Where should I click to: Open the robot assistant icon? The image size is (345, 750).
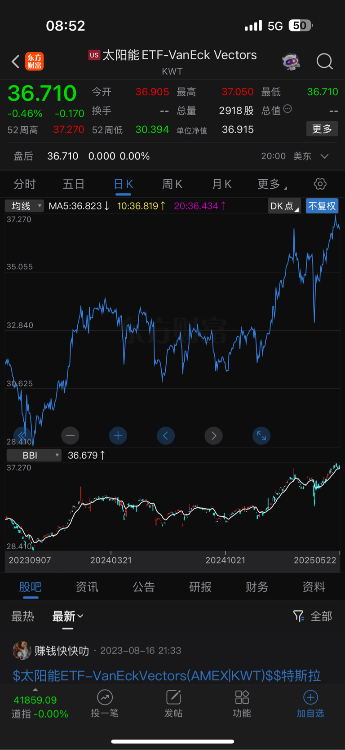pyautogui.click(x=291, y=62)
